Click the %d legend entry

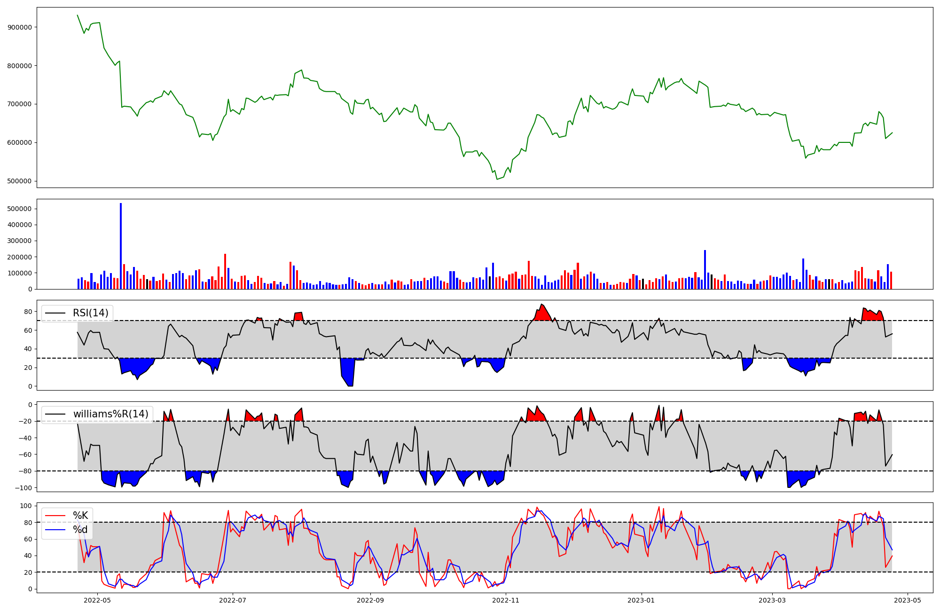(80, 530)
